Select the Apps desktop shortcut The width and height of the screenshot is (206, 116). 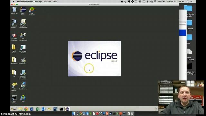coord(23,98)
